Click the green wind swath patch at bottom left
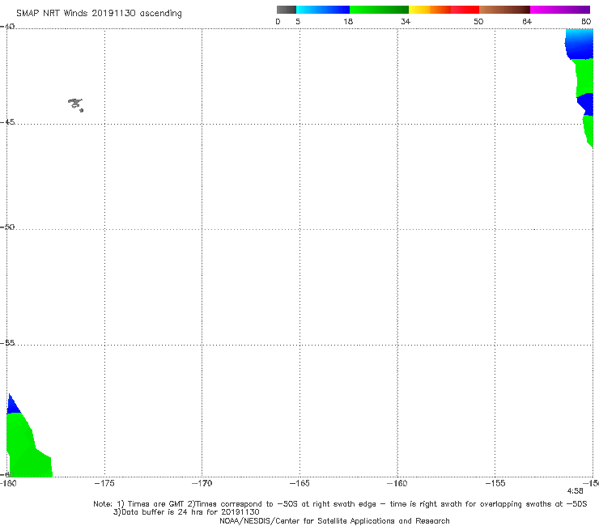 point(27,447)
